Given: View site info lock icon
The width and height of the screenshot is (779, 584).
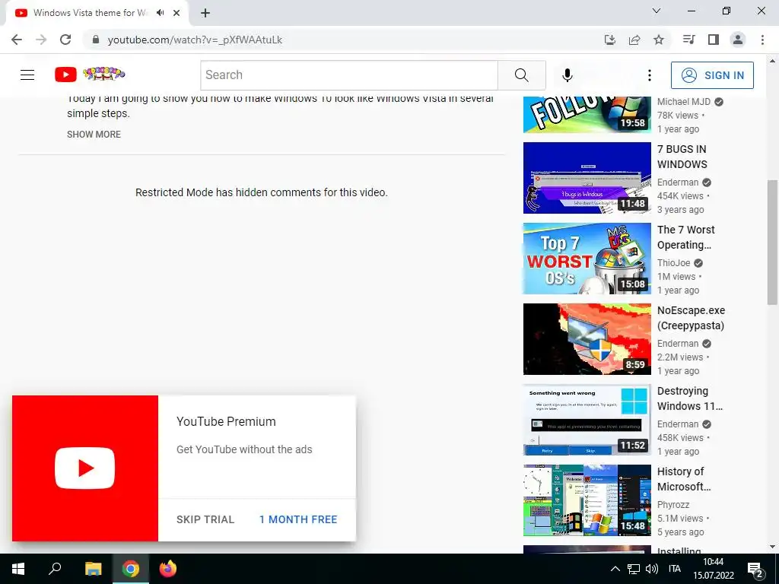Looking at the screenshot, I should [x=96, y=40].
